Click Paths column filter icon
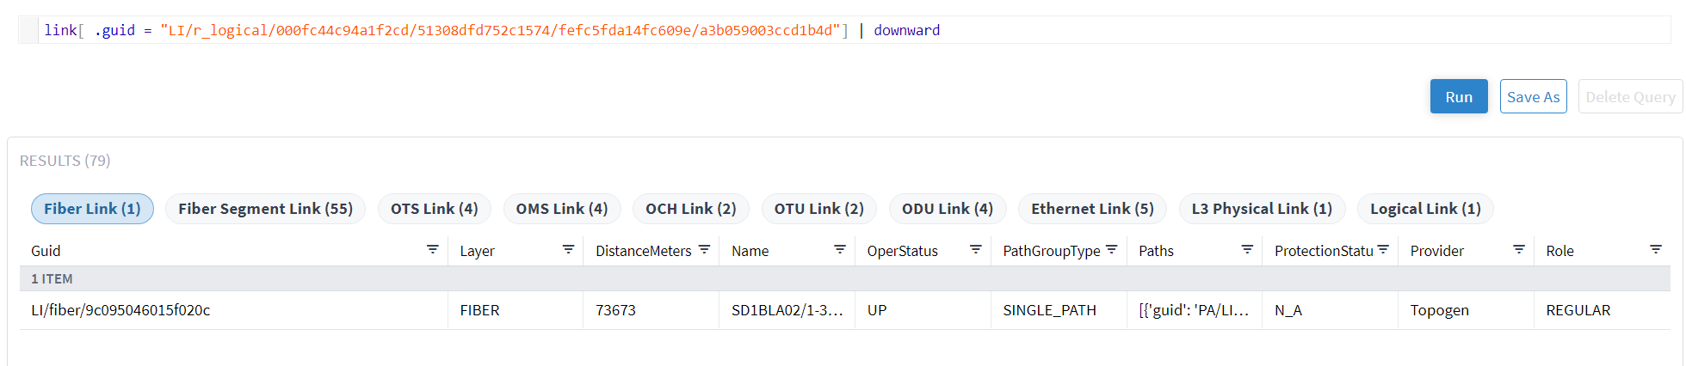1686x366 pixels. click(1247, 250)
